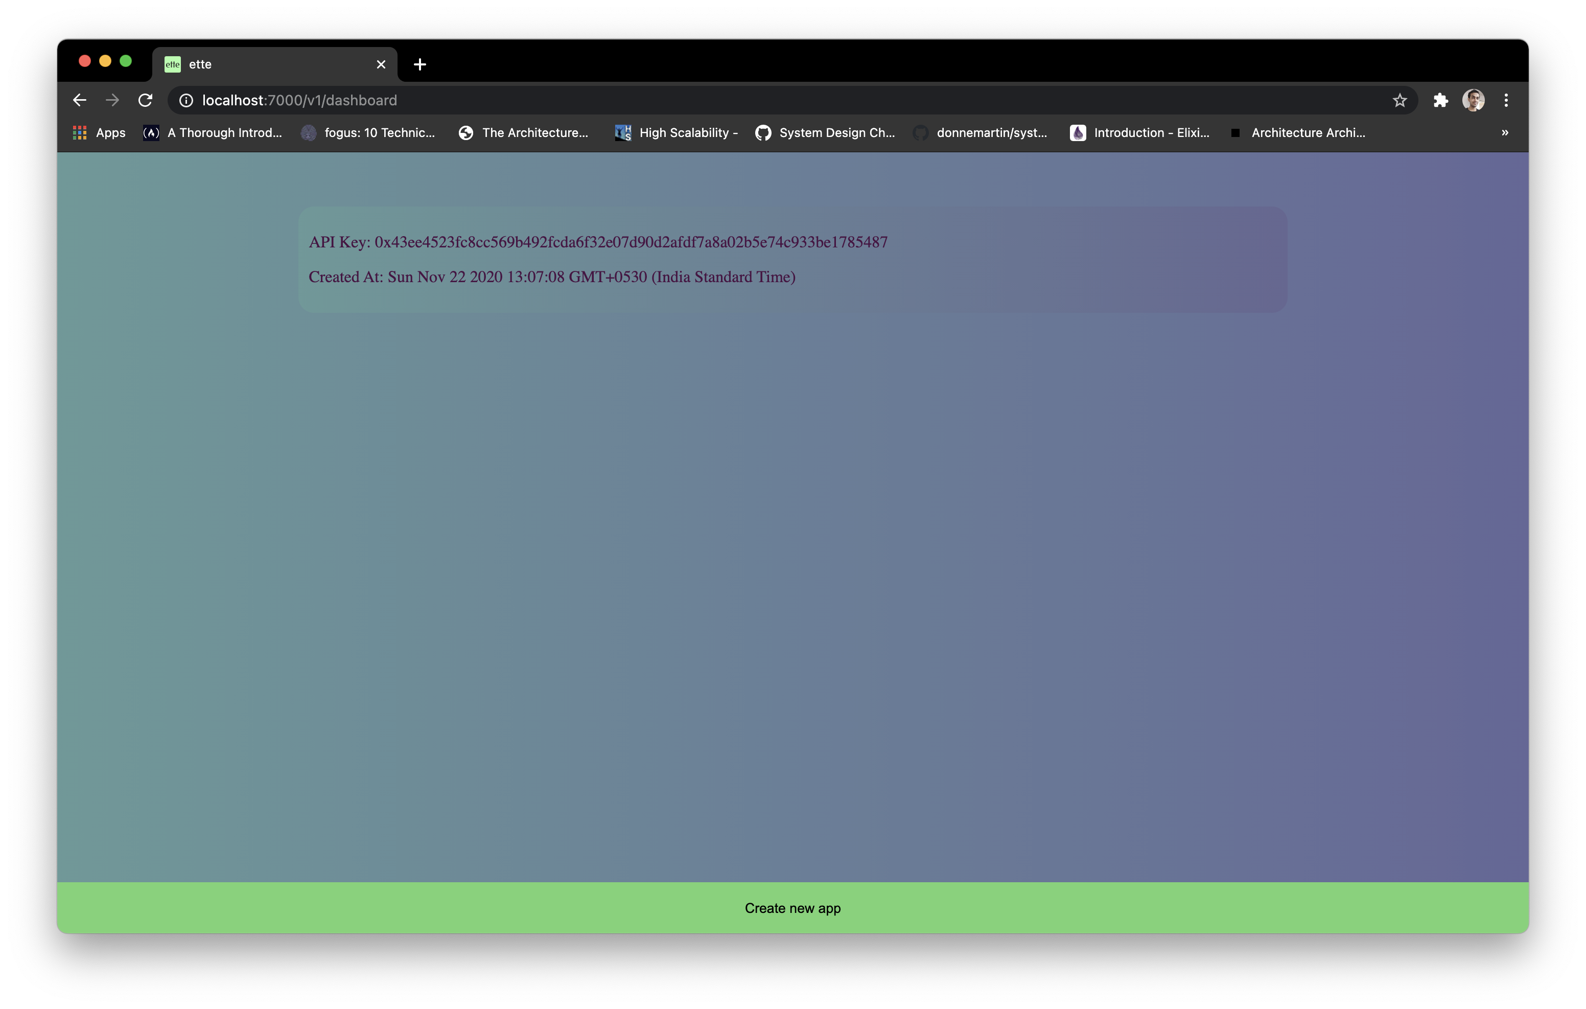Open the Extensions puzzle icon

point(1440,100)
